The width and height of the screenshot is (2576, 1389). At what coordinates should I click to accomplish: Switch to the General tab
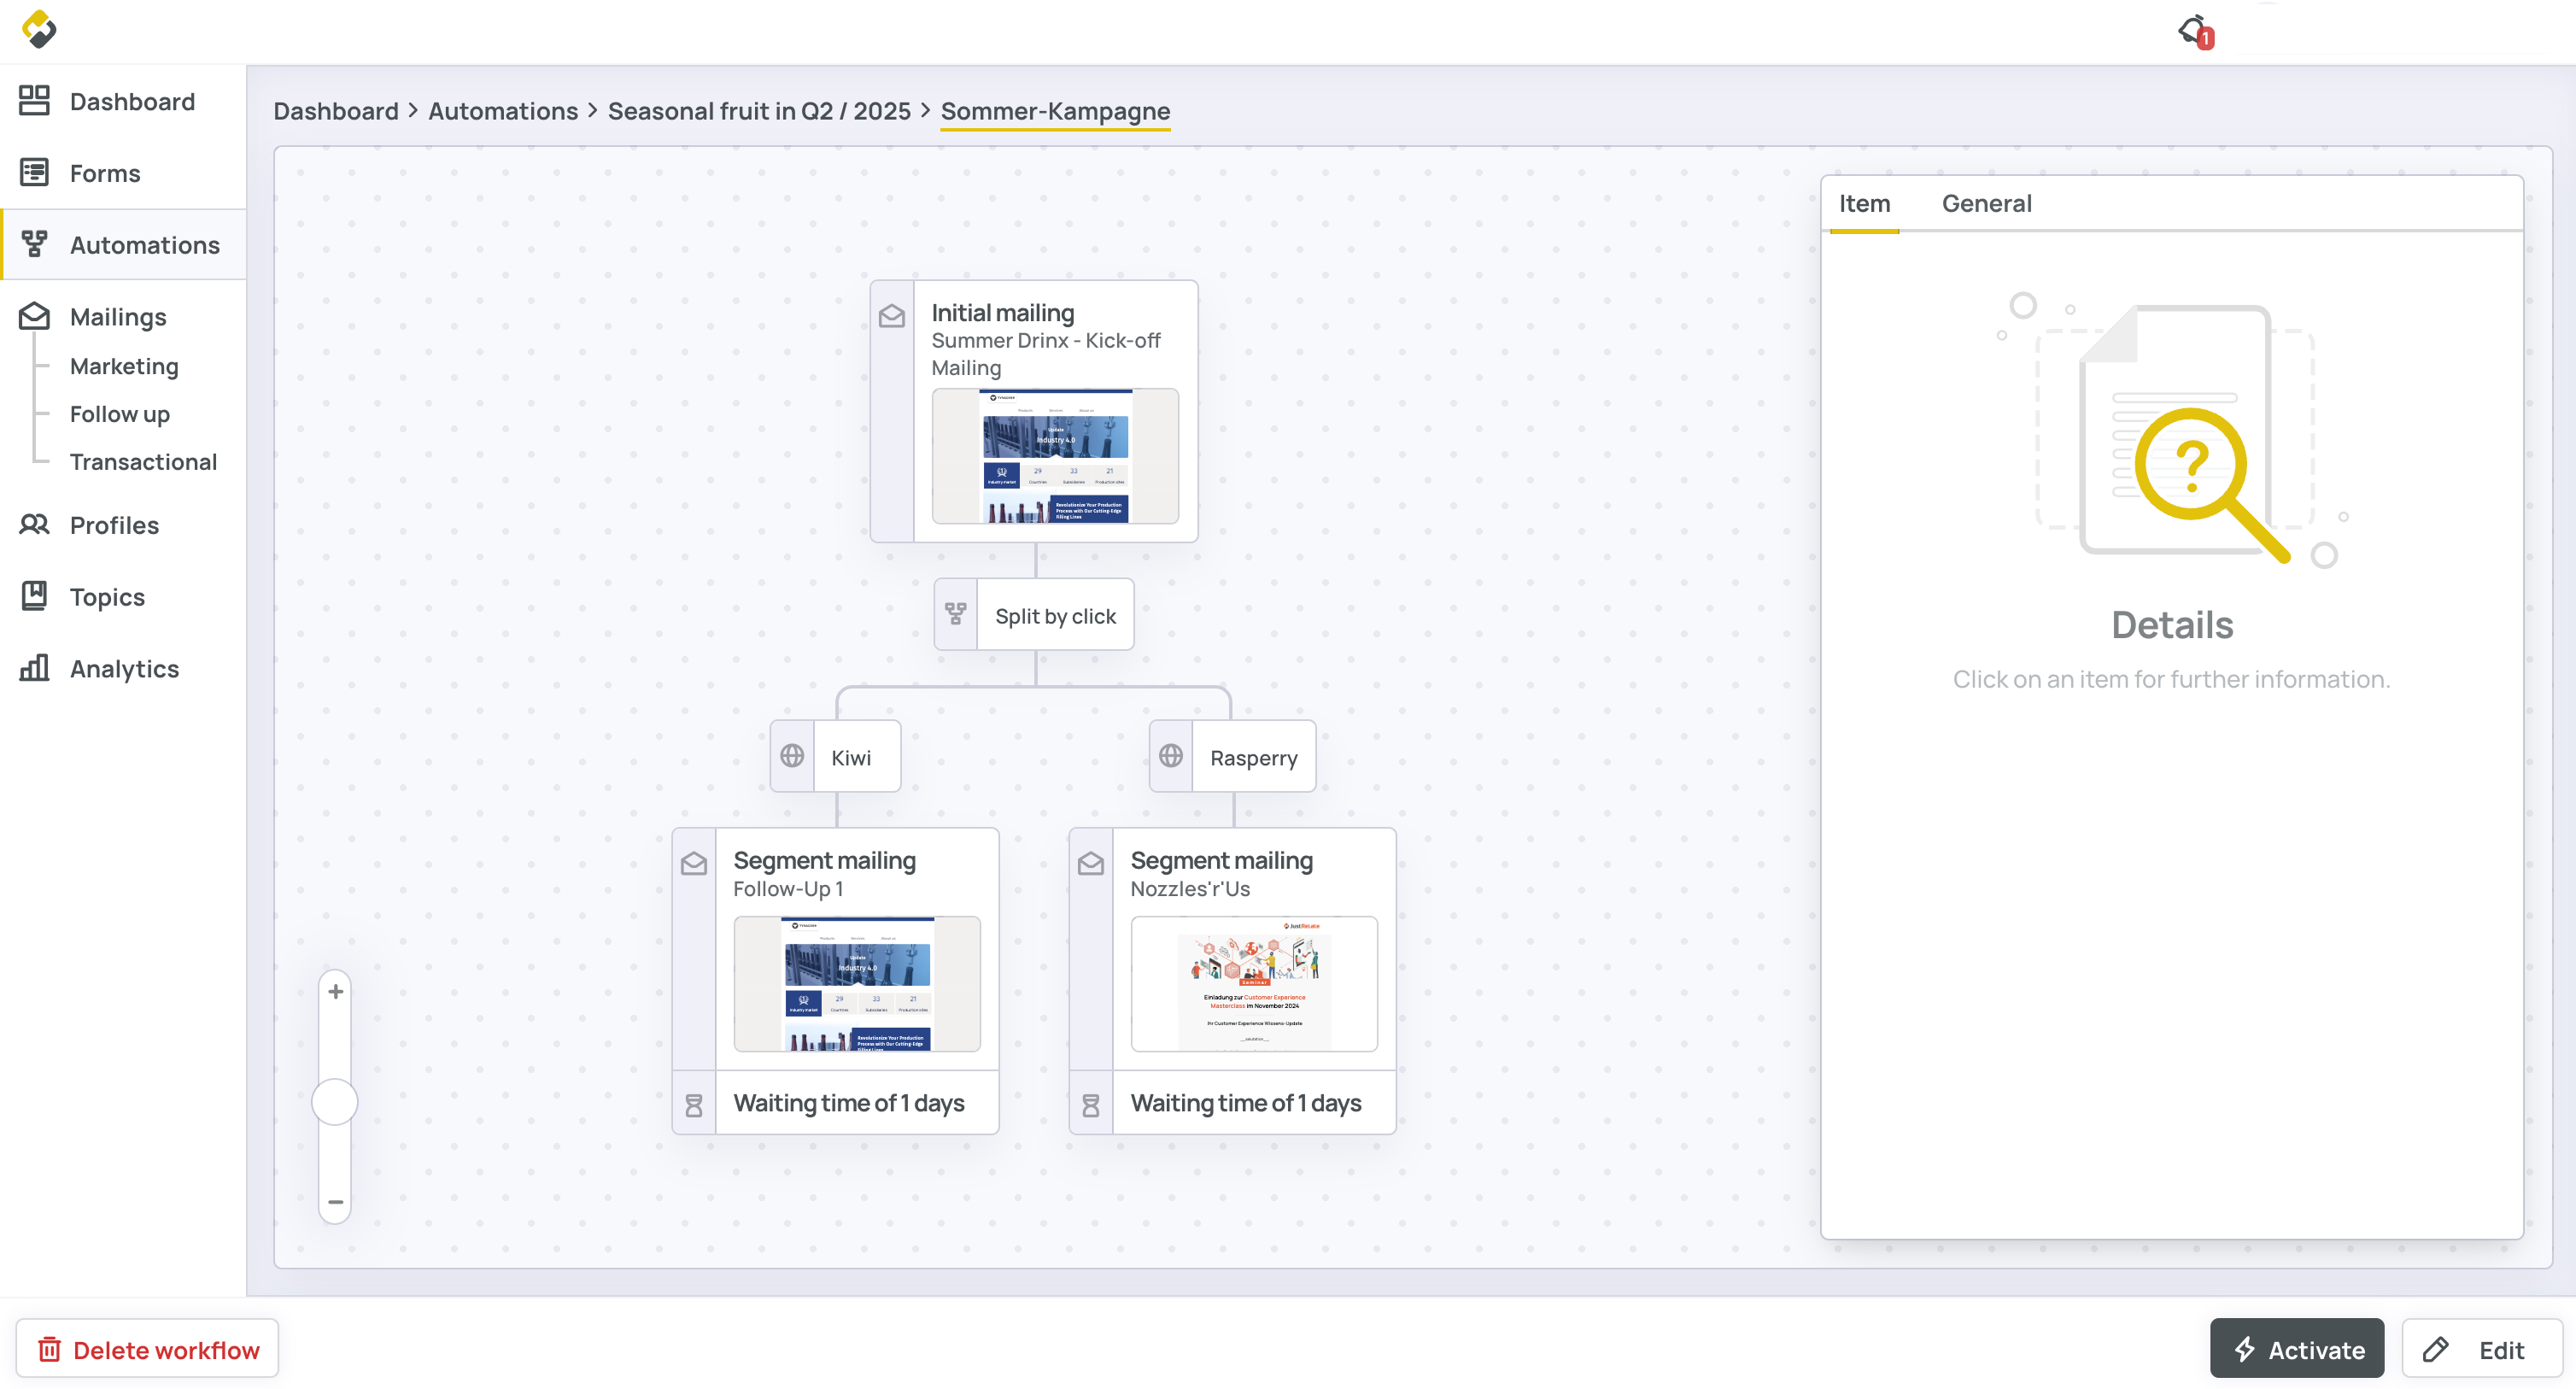tap(1986, 203)
